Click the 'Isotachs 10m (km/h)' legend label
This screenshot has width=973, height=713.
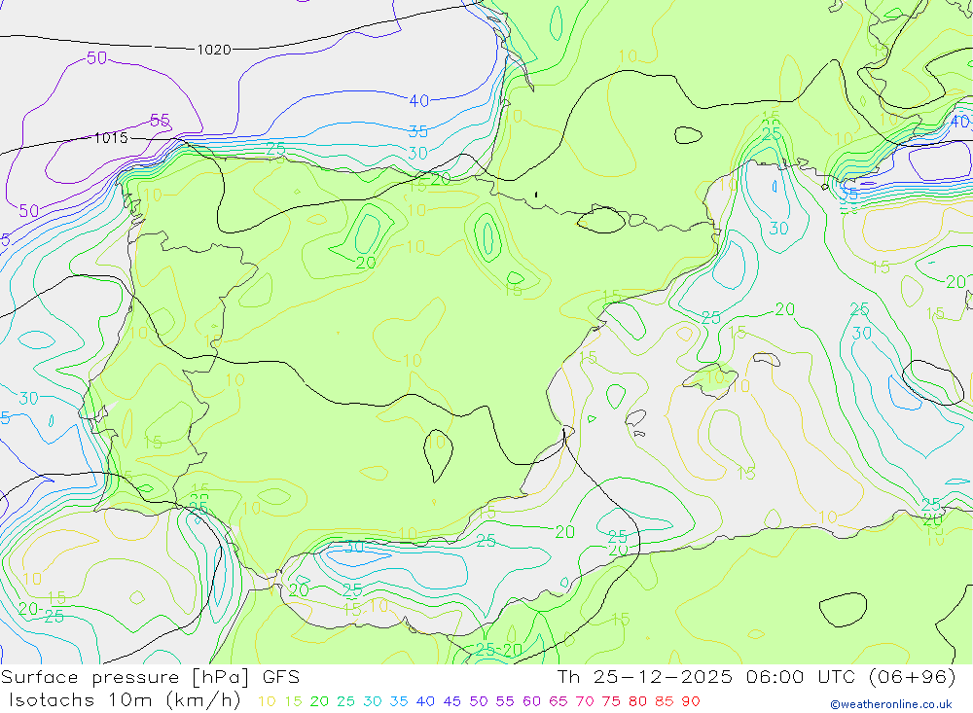tap(125, 700)
